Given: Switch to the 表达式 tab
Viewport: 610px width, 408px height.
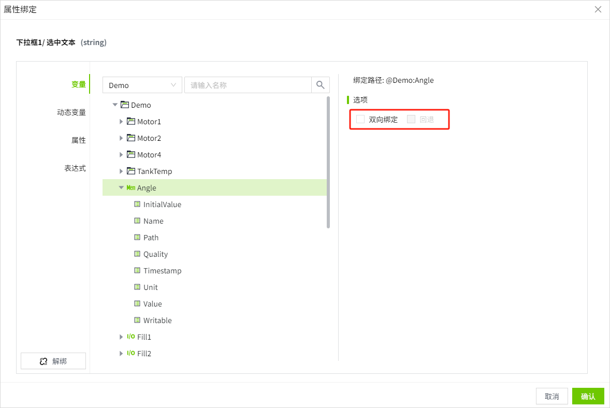Looking at the screenshot, I should tap(75, 168).
